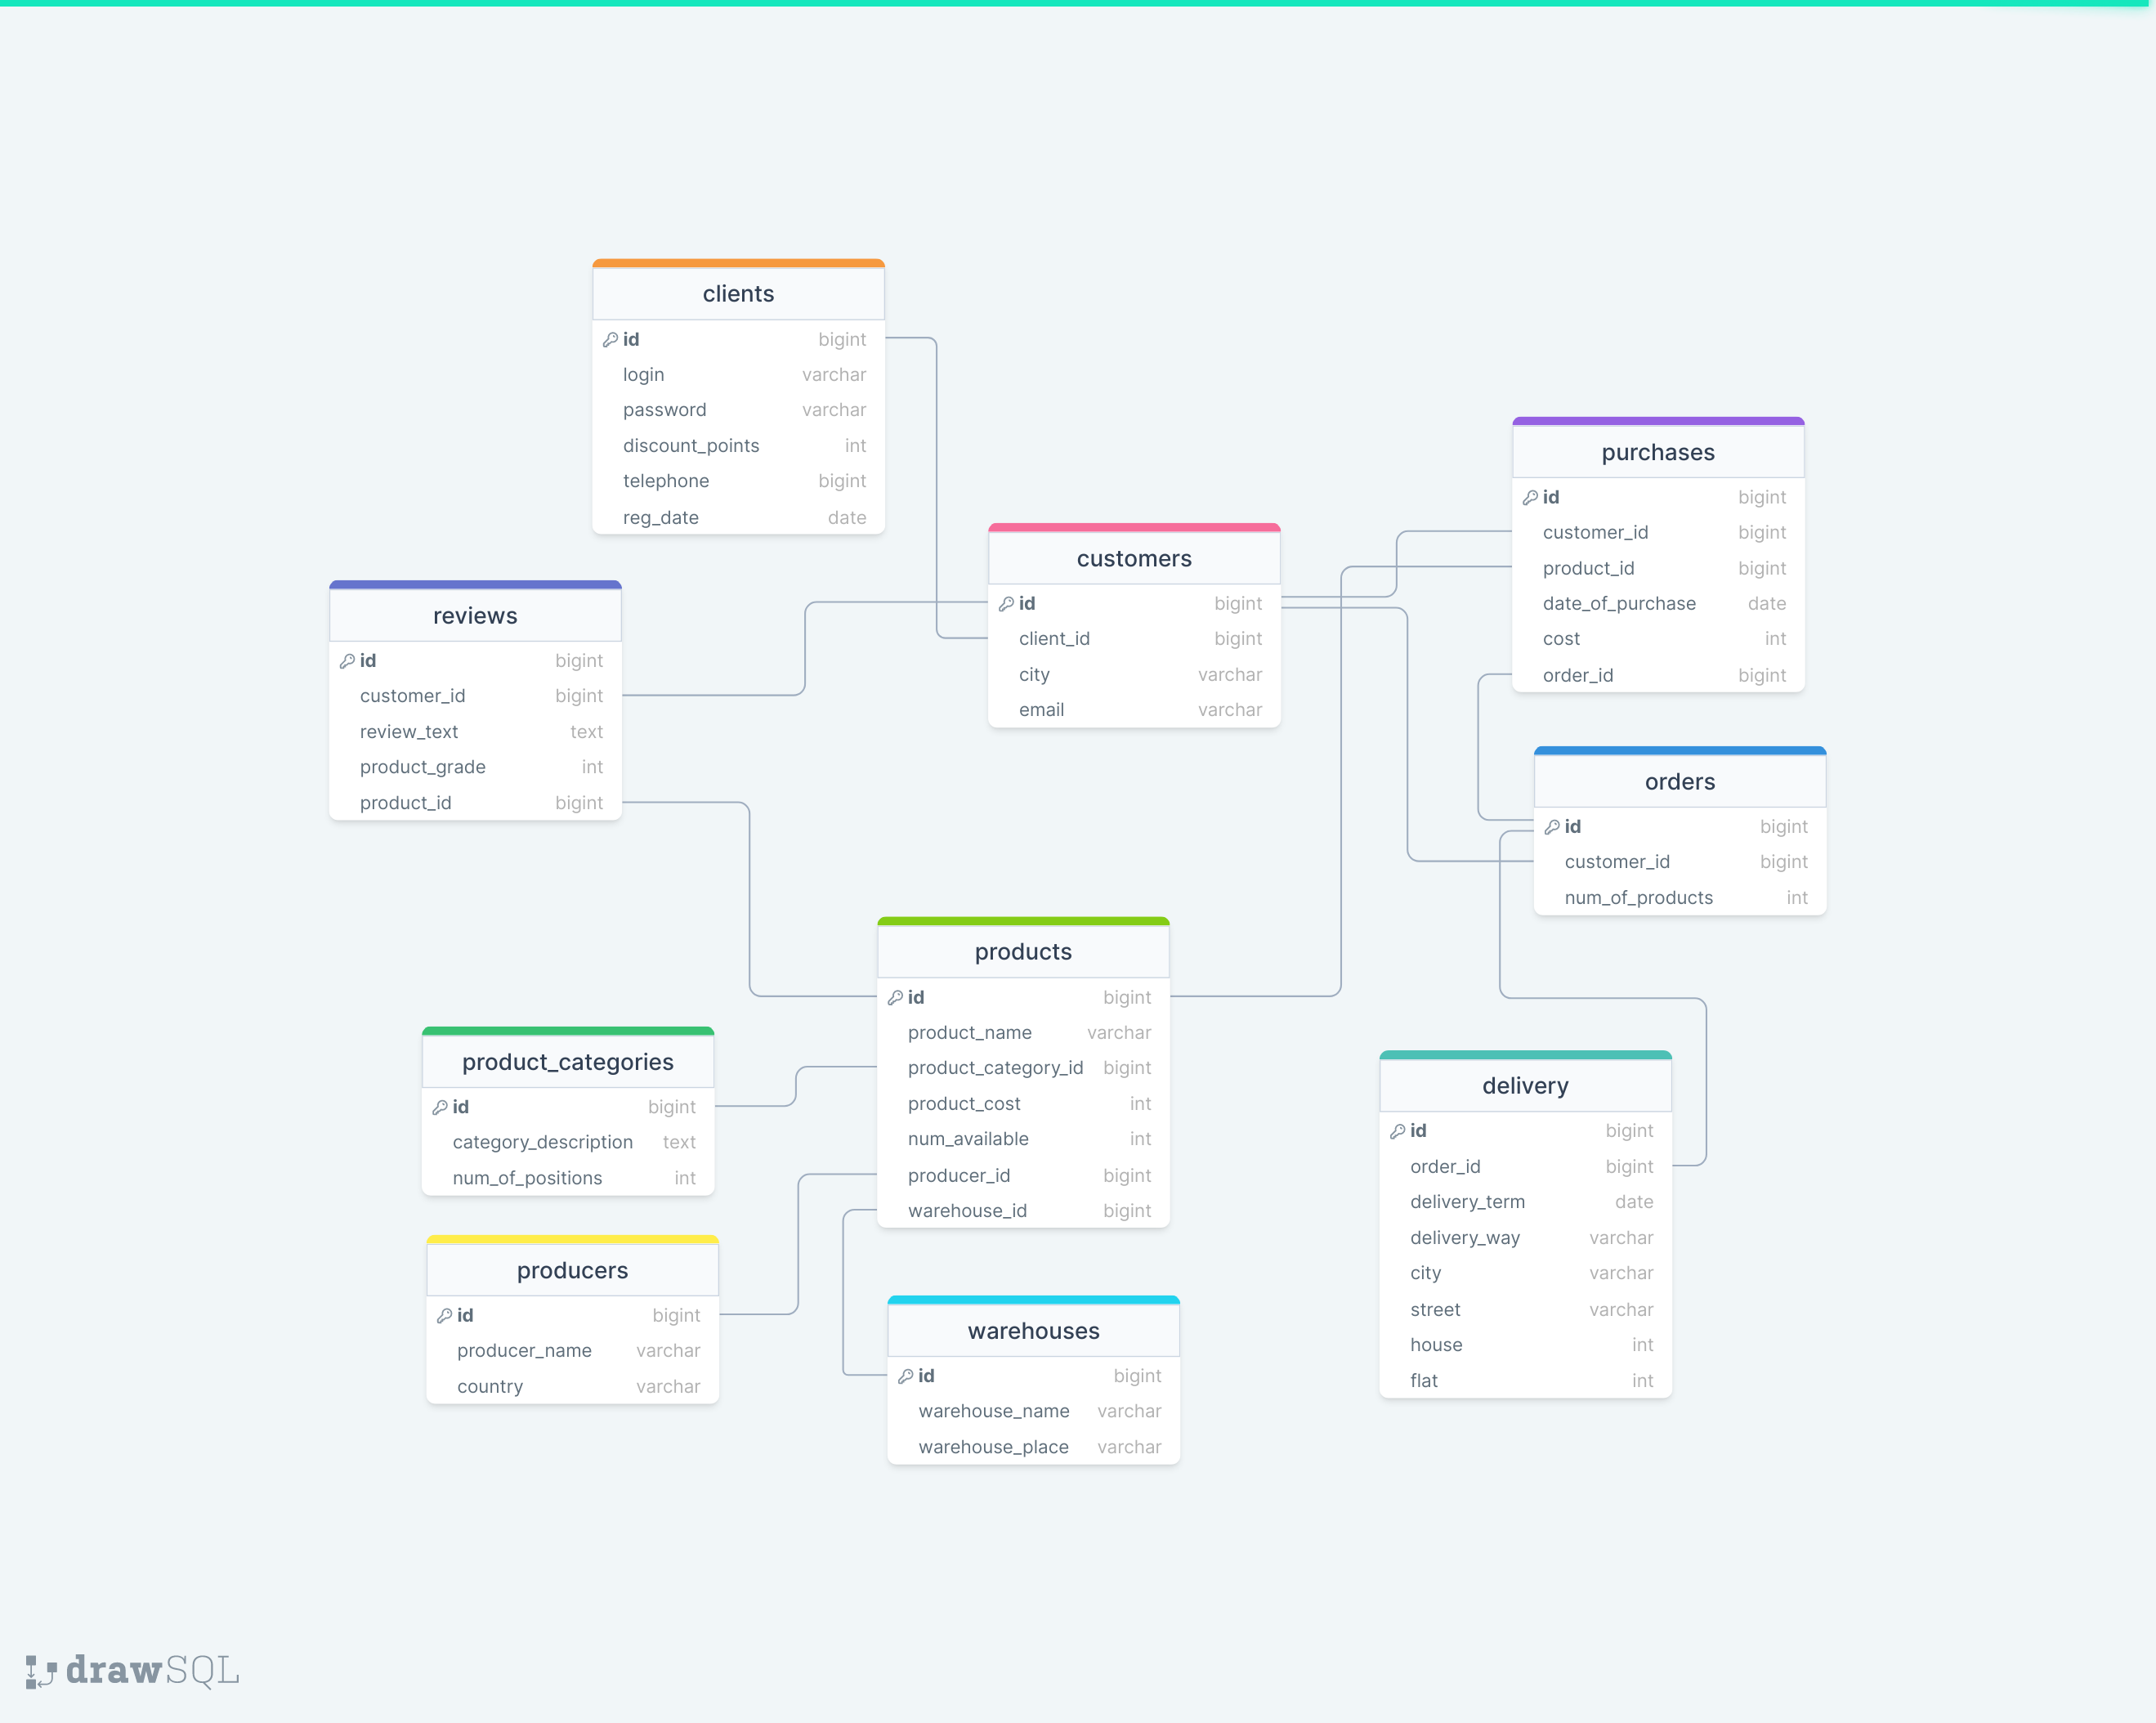This screenshot has height=1723, width=2156.
Task: Select the orders table title
Action: (x=1680, y=782)
